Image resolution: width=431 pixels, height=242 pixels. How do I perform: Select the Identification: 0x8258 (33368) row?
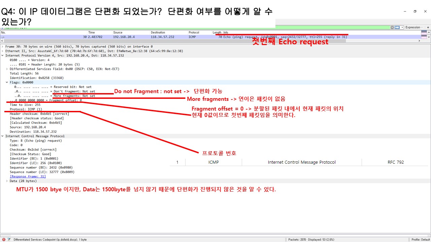[37, 78]
